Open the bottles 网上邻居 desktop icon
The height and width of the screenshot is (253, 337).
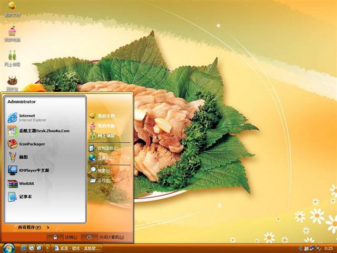pyautogui.click(x=12, y=57)
